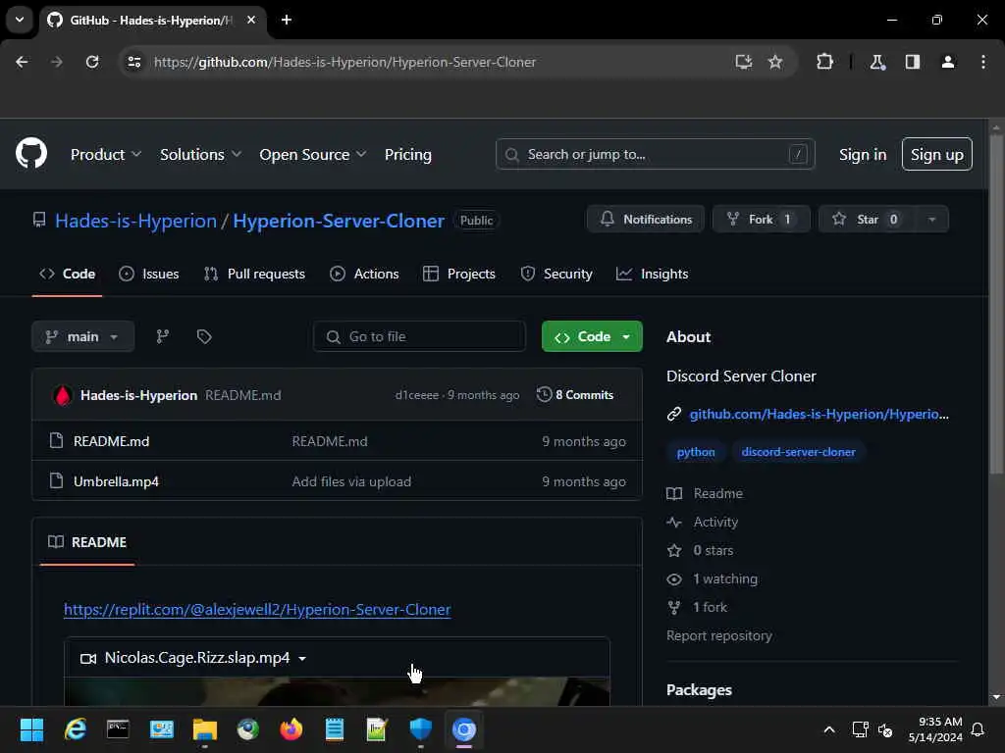Image resolution: width=1005 pixels, height=753 pixels.
Task: Open the Hades-is-Hyperion owner link
Action: point(135,221)
